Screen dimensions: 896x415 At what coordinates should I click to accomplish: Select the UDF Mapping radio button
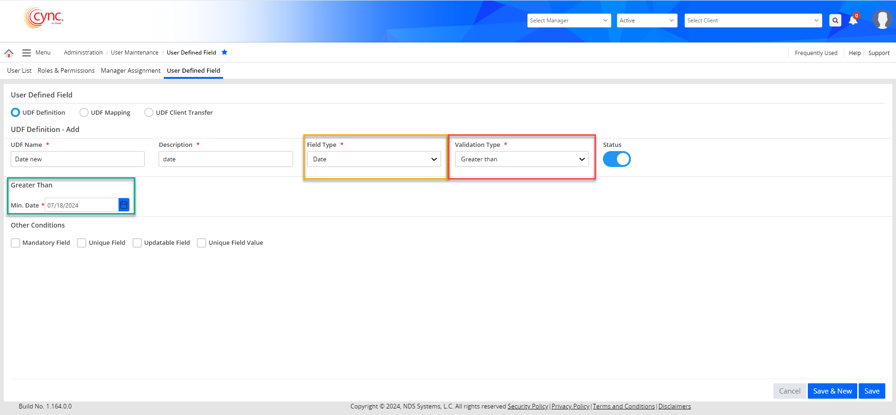[x=84, y=112]
